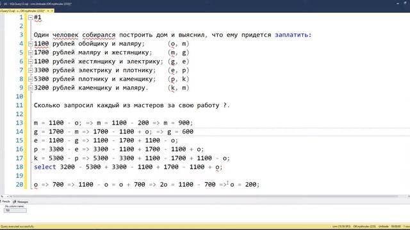Close the SQLQuery12.sql document tab

(52, 11)
